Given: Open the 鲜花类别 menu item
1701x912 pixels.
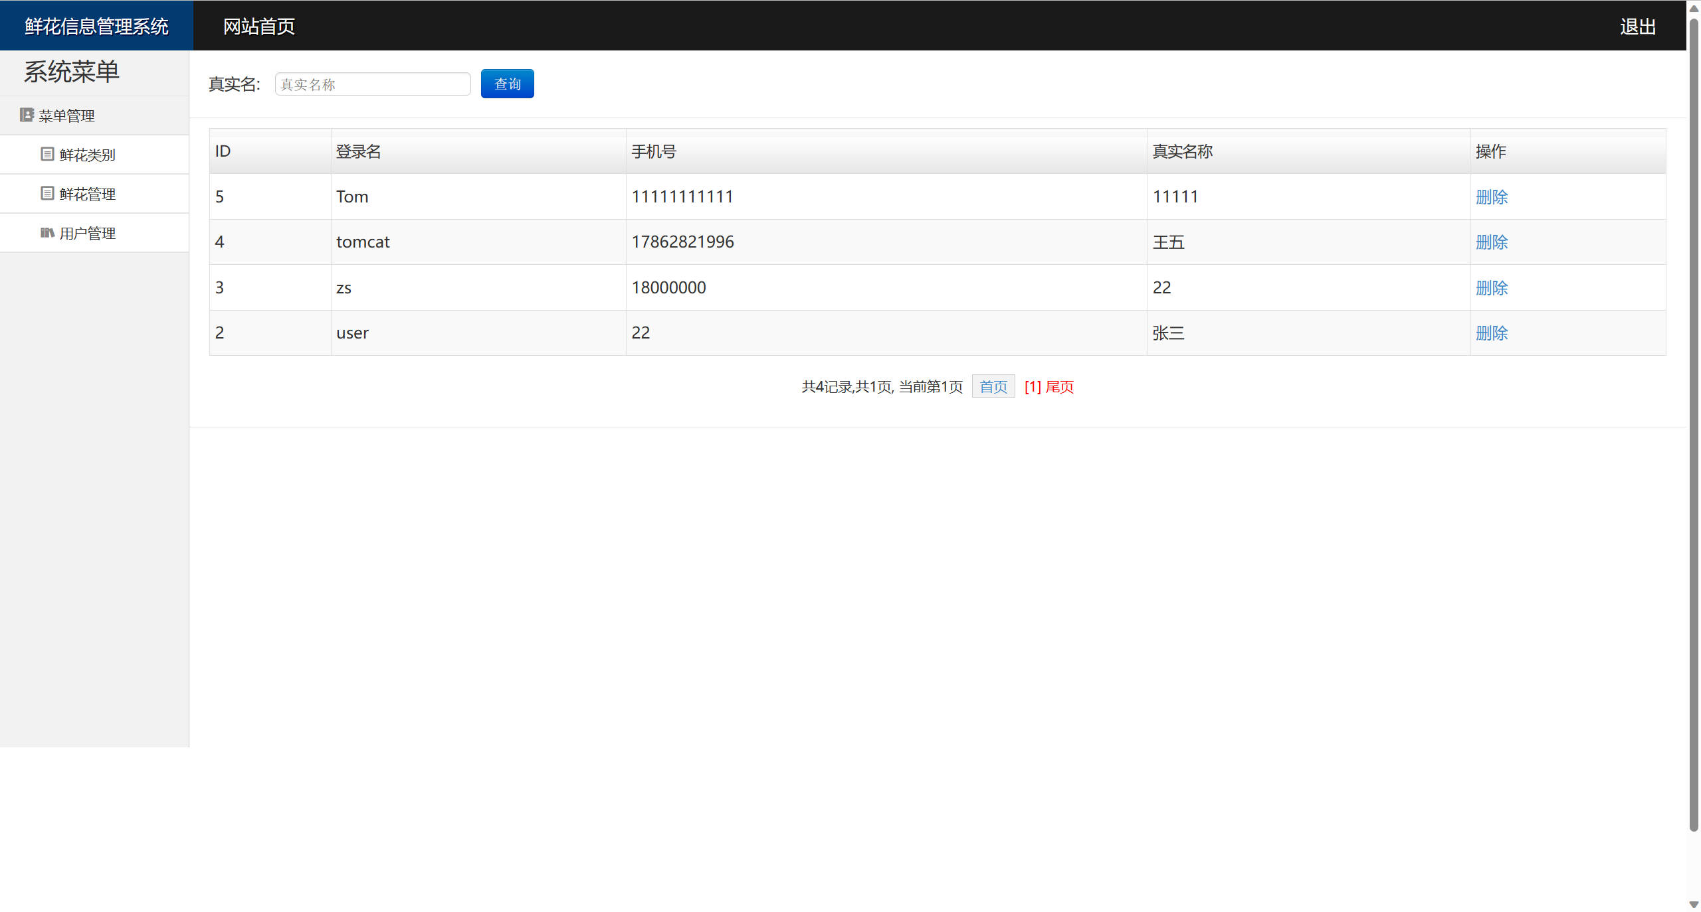Looking at the screenshot, I should click(x=87, y=155).
